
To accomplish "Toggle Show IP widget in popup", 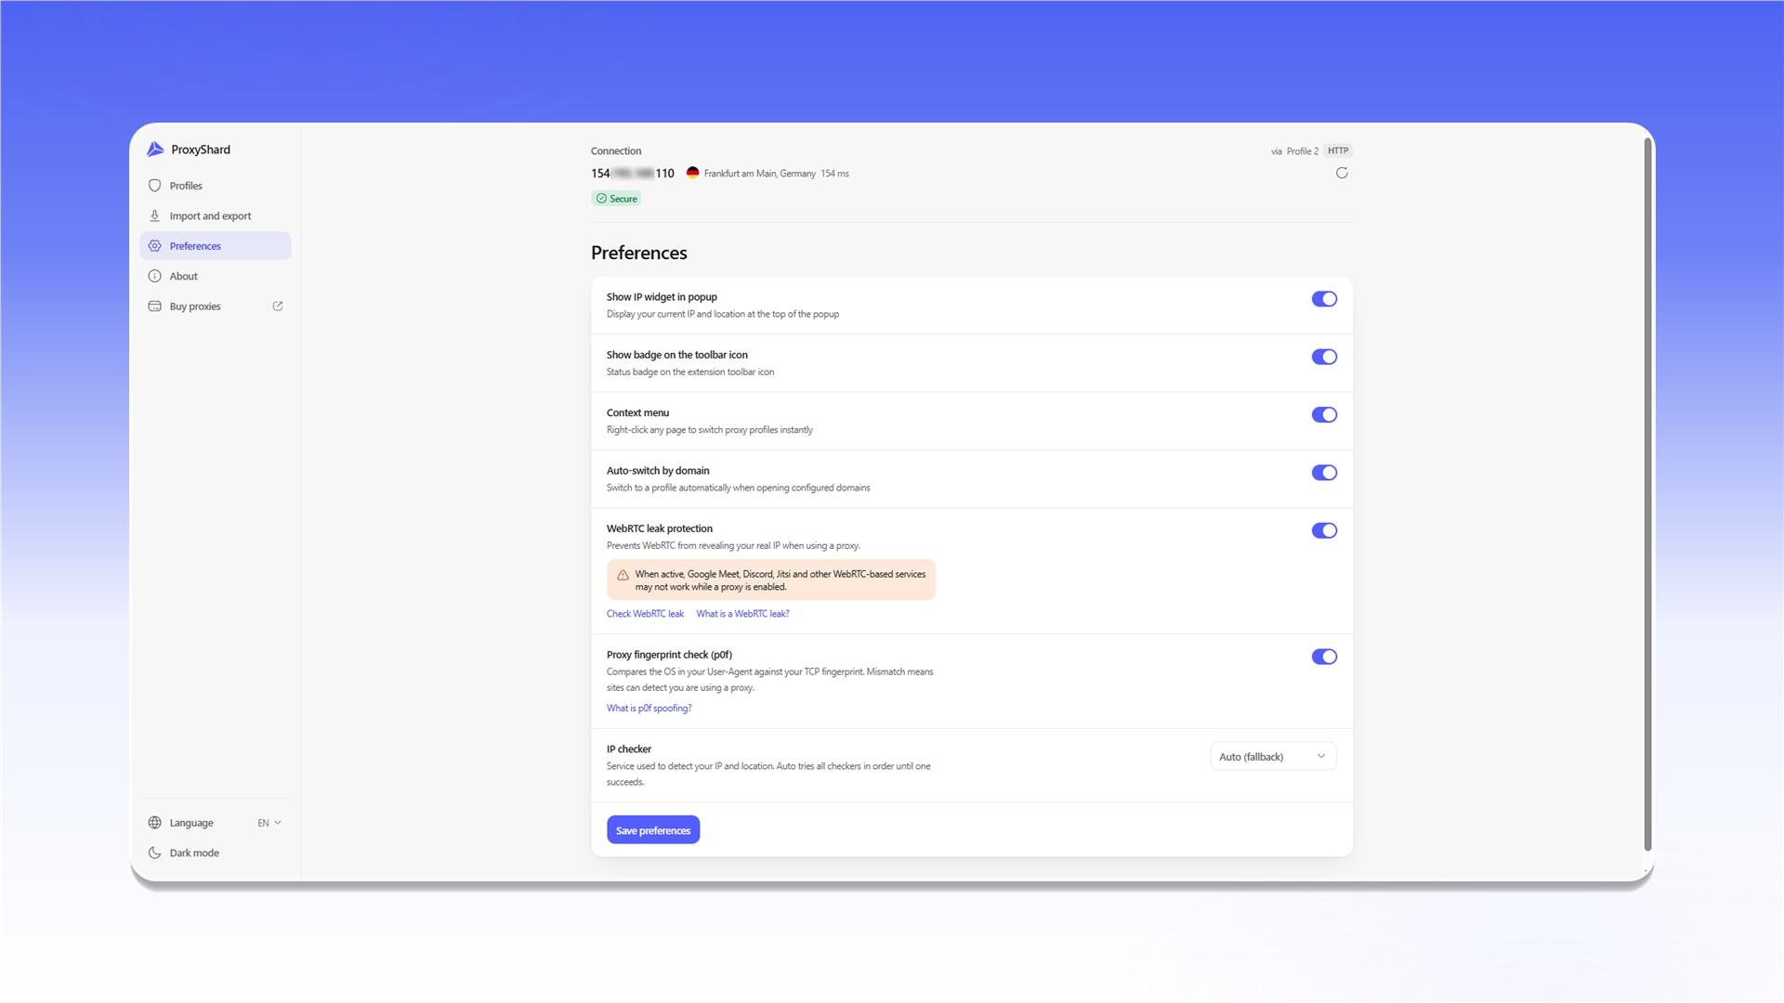I will (1324, 299).
